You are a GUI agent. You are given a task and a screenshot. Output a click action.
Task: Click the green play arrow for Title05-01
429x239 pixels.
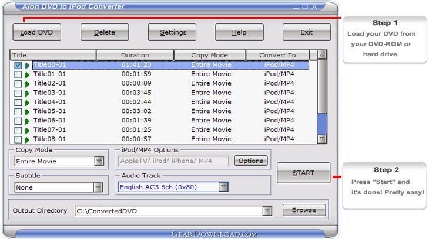(x=27, y=112)
